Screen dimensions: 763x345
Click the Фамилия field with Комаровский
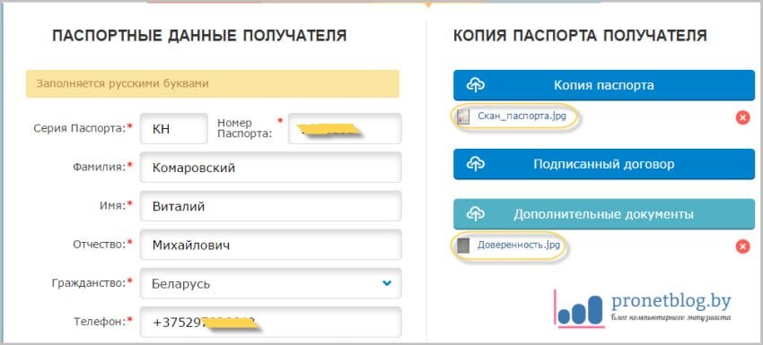click(x=270, y=168)
